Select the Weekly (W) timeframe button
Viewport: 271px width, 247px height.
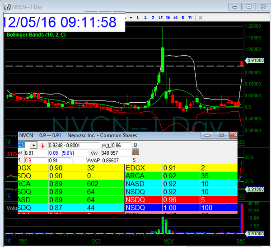[190, 18]
